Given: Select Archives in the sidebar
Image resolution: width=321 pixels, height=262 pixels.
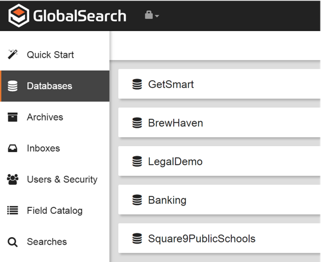Looking at the screenshot, I should tap(55, 117).
